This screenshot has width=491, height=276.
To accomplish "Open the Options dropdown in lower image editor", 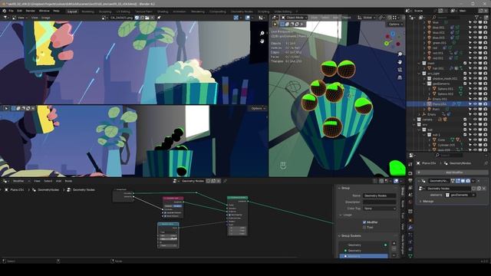I will pos(258,108).
